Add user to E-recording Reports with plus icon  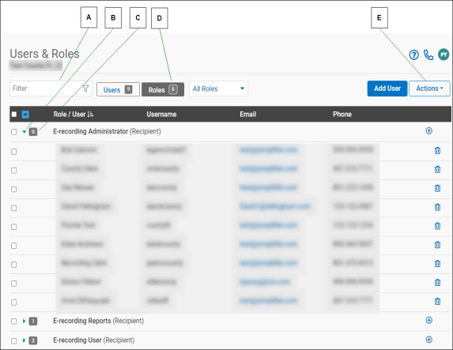pyautogui.click(x=429, y=320)
